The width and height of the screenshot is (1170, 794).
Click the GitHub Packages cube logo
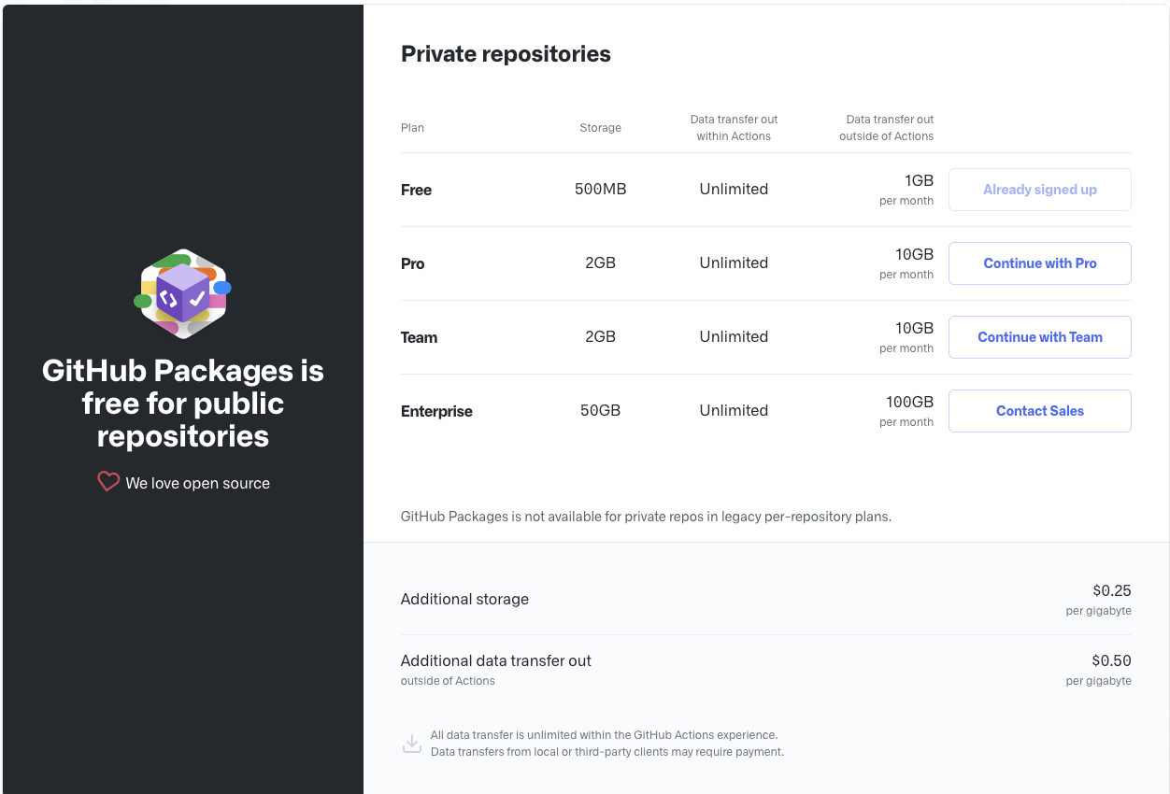182,293
